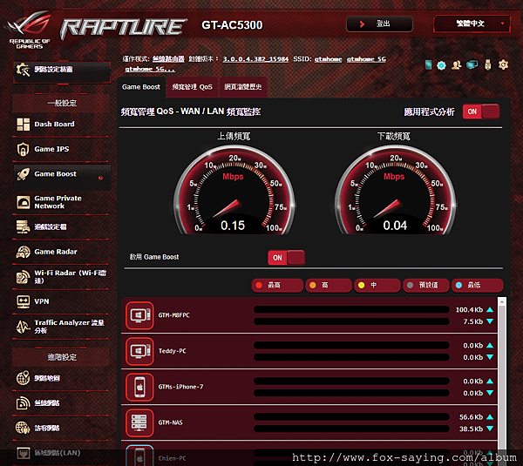This screenshot has width=523, height=466.
Task: Open the gtmhome SSID link
Action: [x=329, y=59]
